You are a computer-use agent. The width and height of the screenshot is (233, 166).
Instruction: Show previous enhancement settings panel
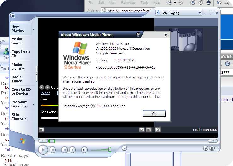(42, 87)
